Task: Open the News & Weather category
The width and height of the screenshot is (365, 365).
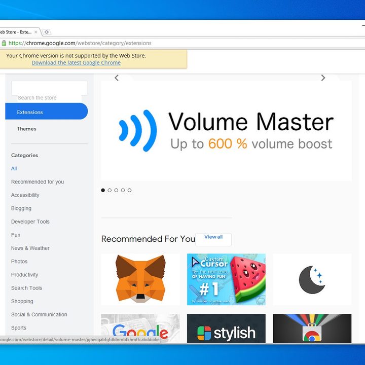Action: coord(30,248)
